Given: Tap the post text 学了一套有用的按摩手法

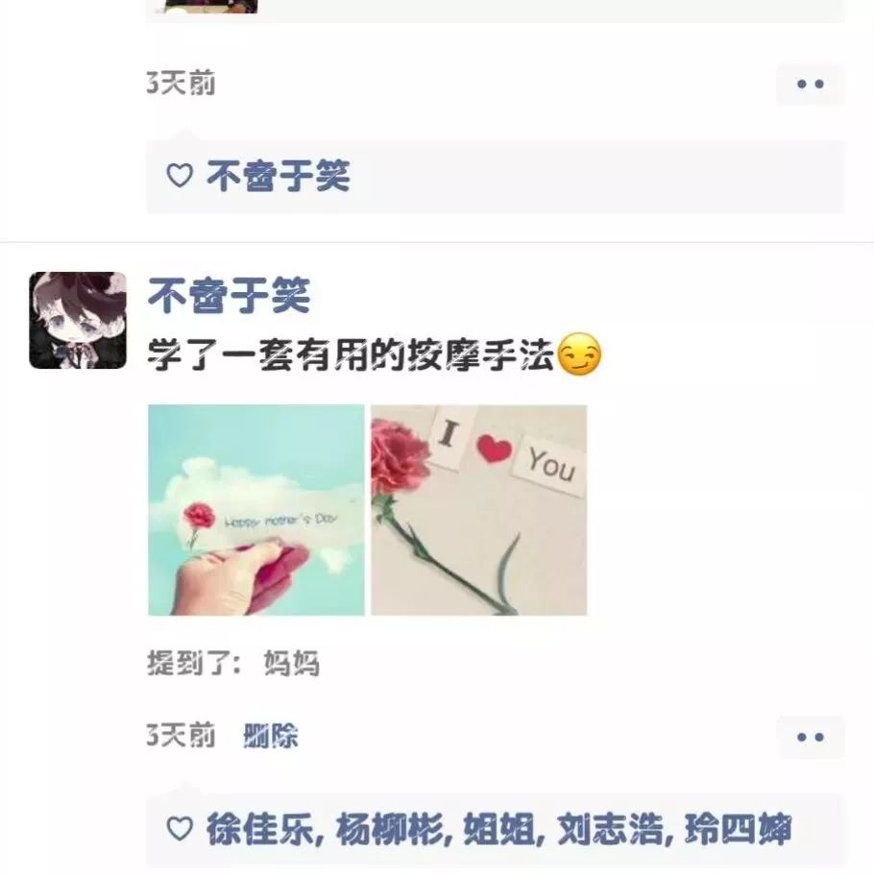Looking at the screenshot, I should pyautogui.click(x=351, y=355).
